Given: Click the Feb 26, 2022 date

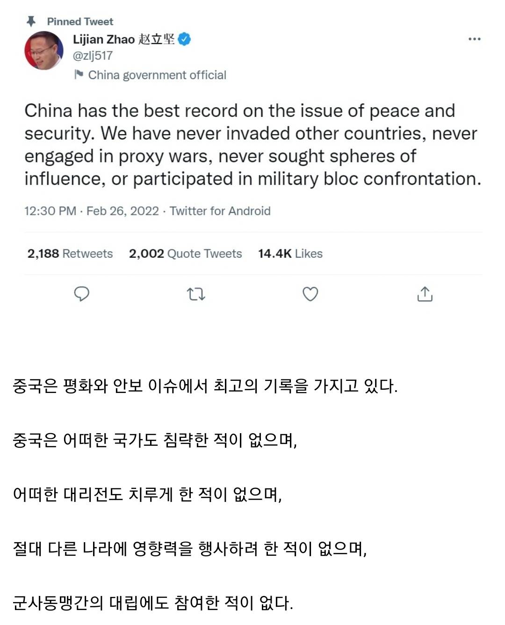Looking at the screenshot, I should (x=123, y=211).
